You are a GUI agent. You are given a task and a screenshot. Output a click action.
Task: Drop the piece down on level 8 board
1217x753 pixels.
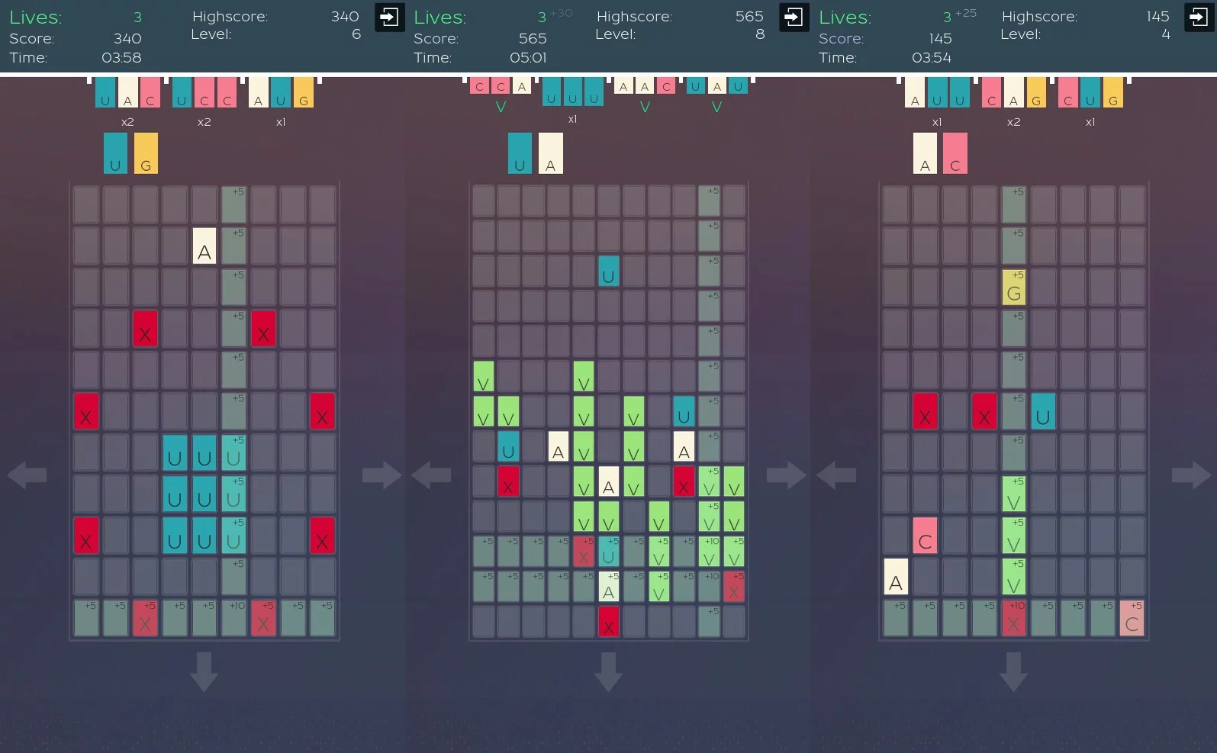(608, 671)
